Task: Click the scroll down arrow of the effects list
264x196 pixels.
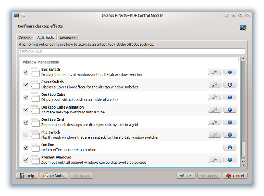Action: [243, 165]
